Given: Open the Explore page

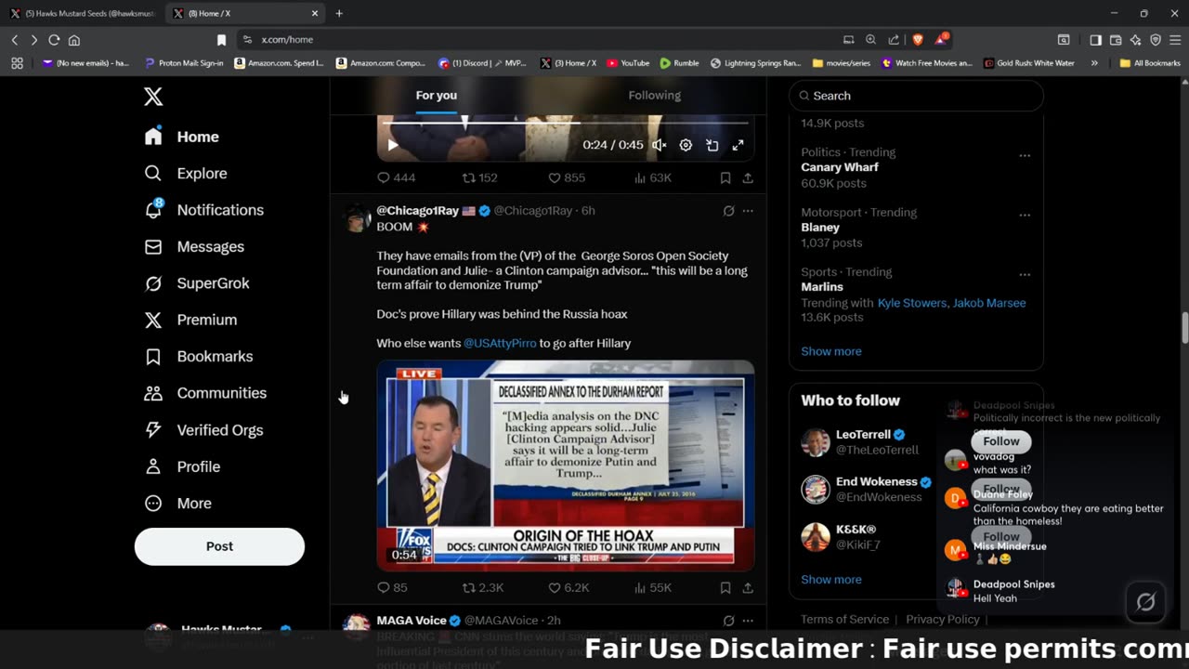Looking at the screenshot, I should [186, 173].
